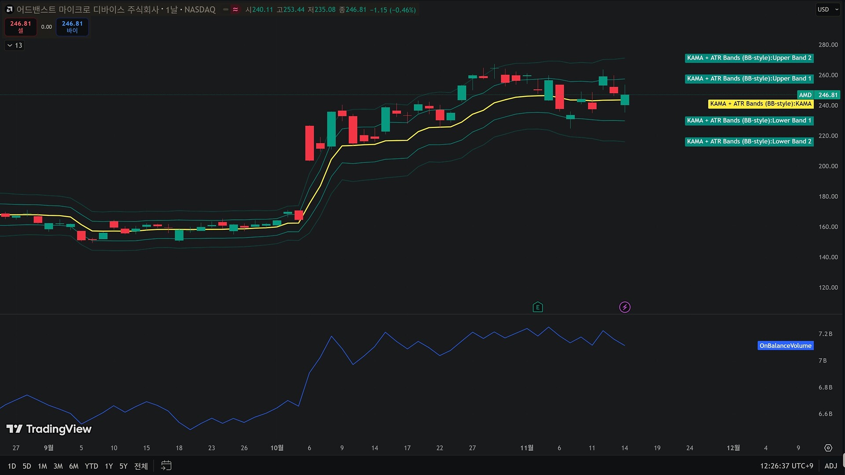Viewport: 845px width, 475px height.
Task: Select the YTD time range
Action: [91, 466]
